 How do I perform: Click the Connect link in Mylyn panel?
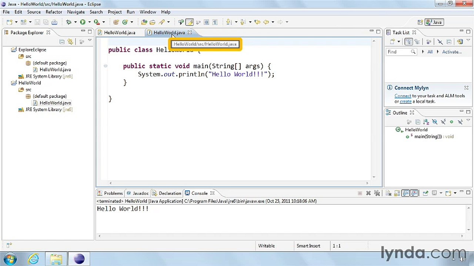(403, 96)
